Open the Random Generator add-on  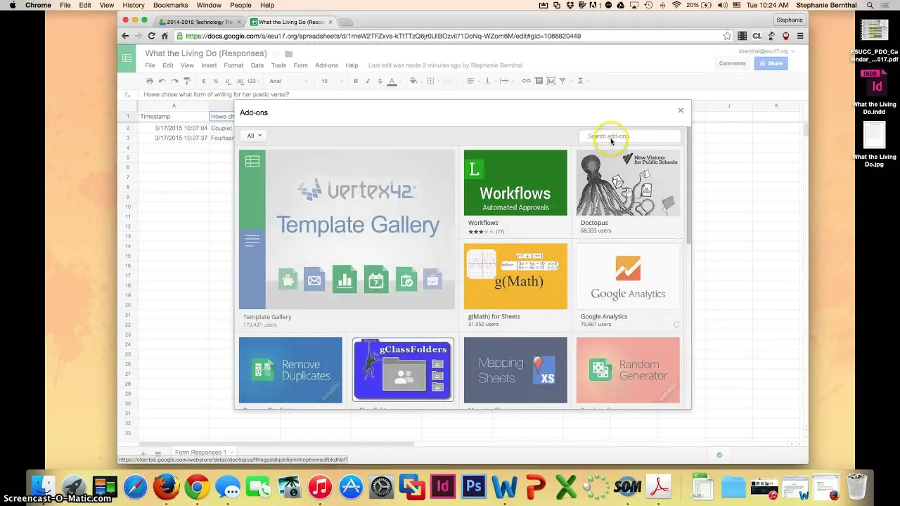628,370
